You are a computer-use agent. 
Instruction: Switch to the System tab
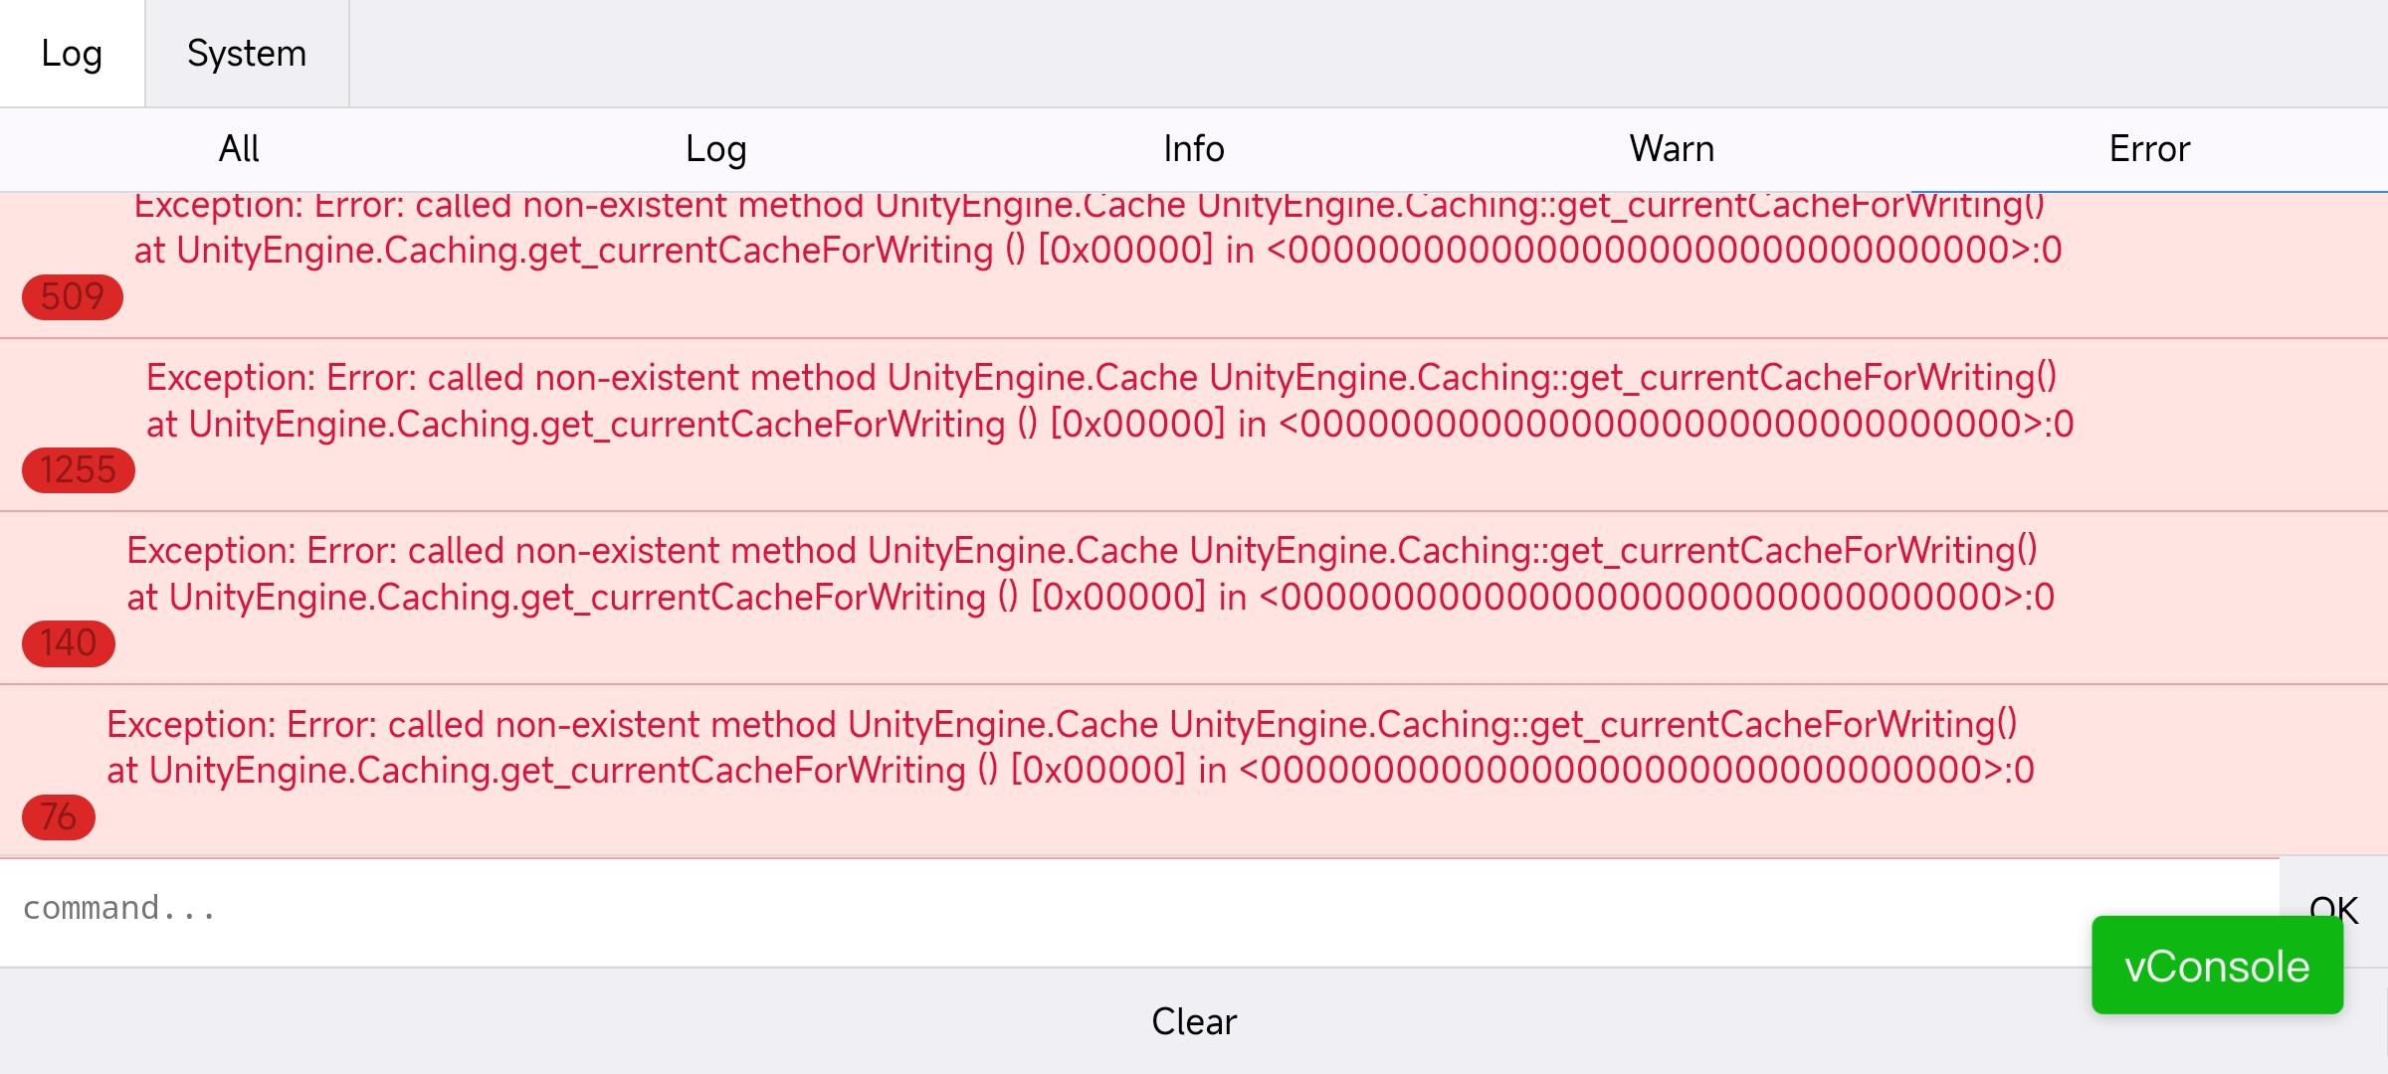tap(247, 54)
